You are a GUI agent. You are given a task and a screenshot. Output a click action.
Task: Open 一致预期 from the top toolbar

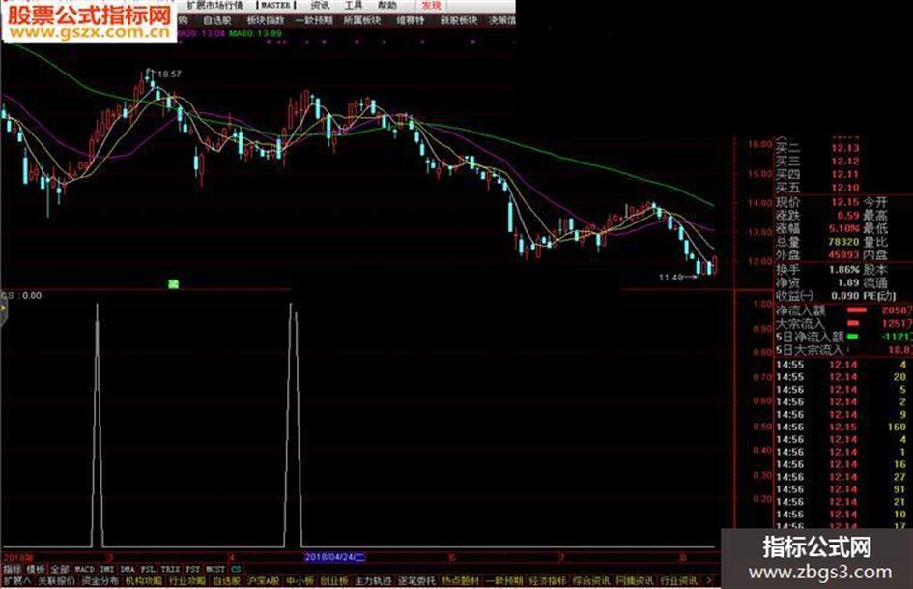click(x=314, y=21)
